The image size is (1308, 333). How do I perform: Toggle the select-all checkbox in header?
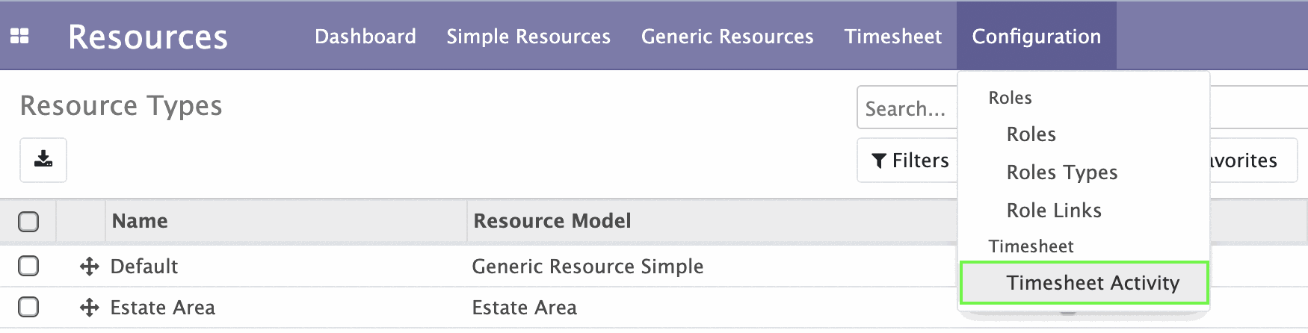[x=28, y=222]
